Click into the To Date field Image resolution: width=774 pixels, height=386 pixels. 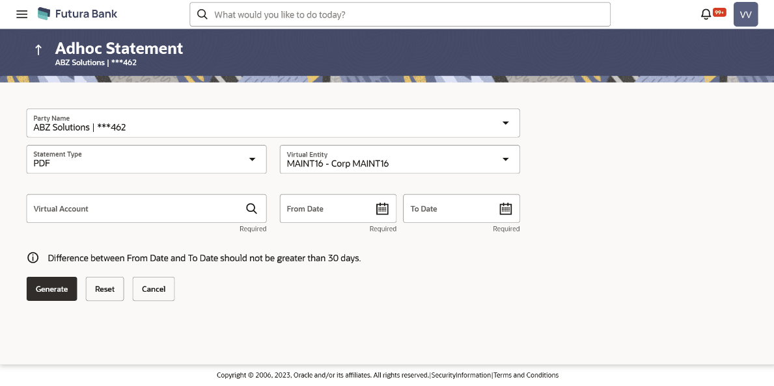[462, 209]
